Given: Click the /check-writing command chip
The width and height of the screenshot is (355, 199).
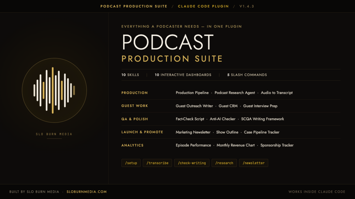Looking at the screenshot, I should point(192,163).
